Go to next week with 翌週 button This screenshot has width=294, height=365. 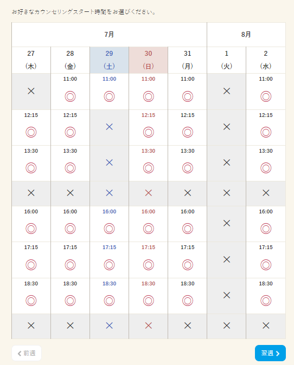pos(270,353)
